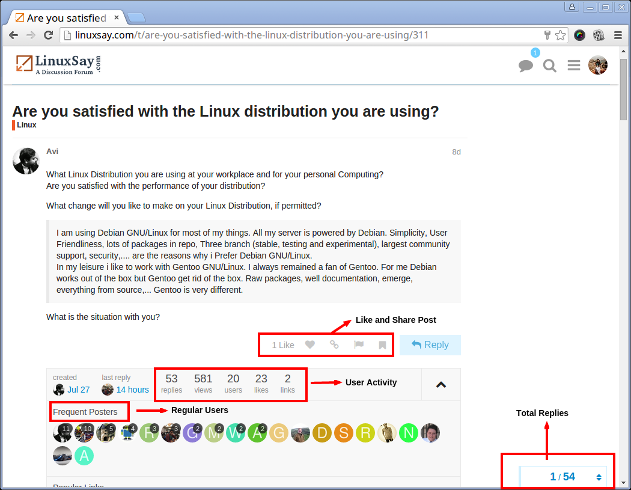Go back using browser back arrow
Screen dimensions: 631x490
pyautogui.click(x=13, y=35)
